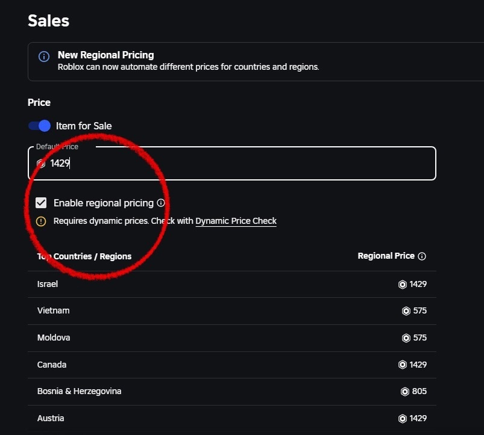Click the Enable regional pricing label
Viewport: 484px width, 435px height.
coord(104,203)
